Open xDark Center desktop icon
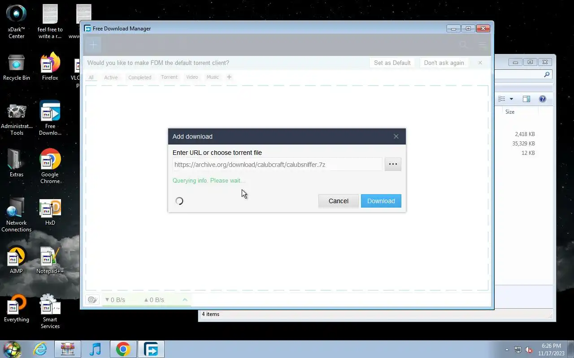 (17, 21)
